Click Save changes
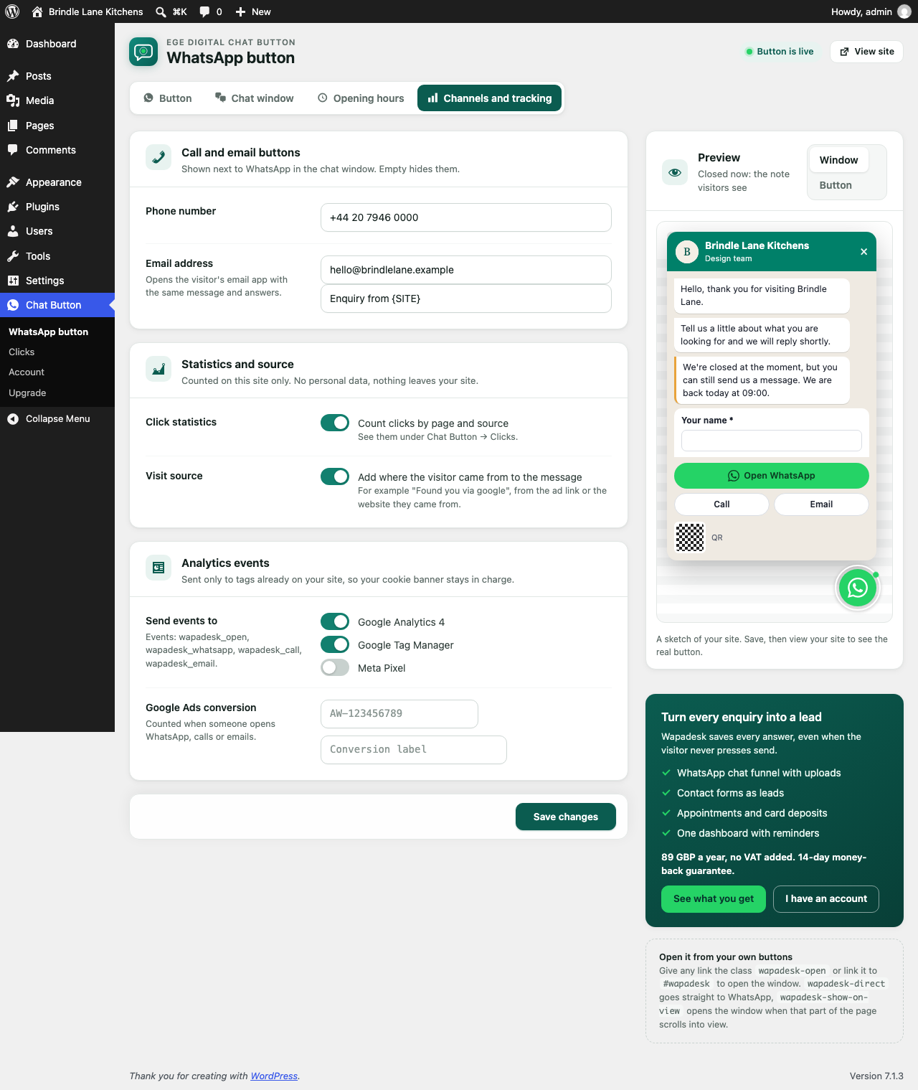Screen dimensions: 918x1090 [x=566, y=817]
